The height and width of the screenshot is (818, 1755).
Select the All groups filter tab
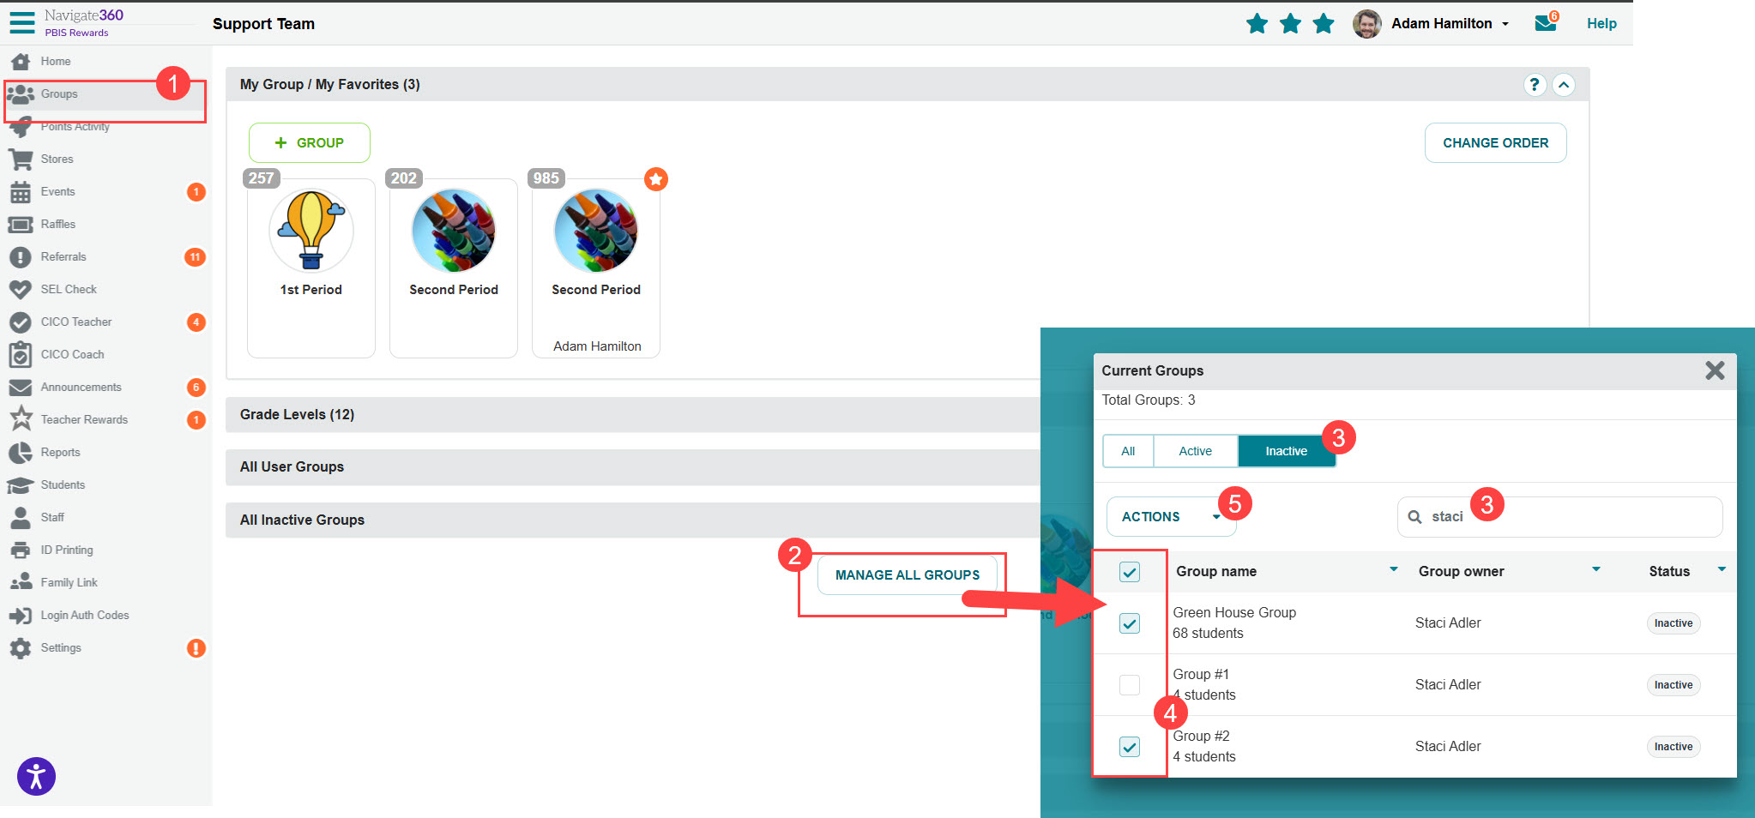tap(1128, 451)
